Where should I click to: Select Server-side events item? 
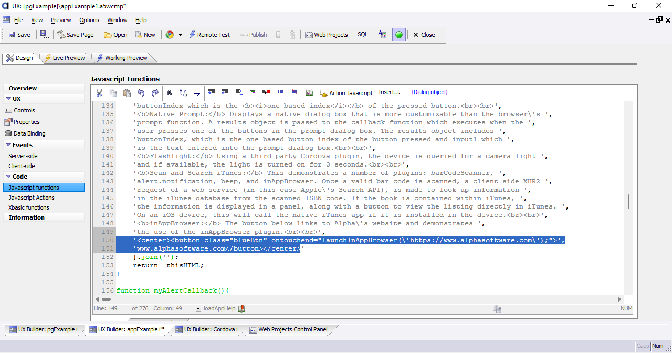click(23, 156)
